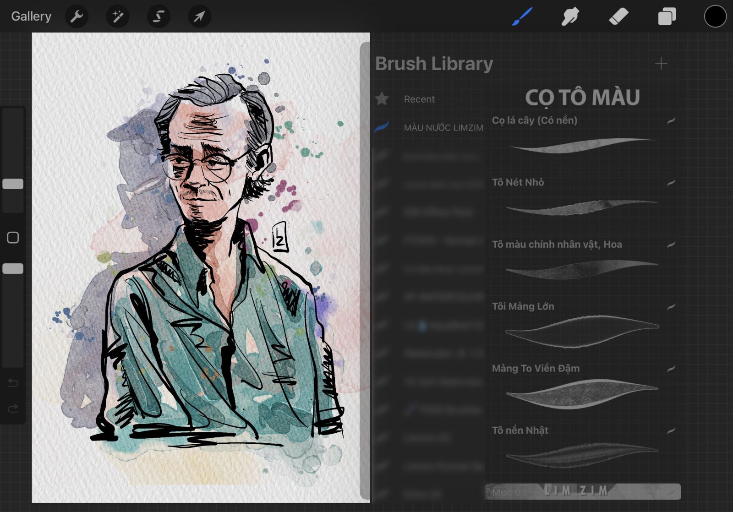This screenshot has width=733, height=512.
Task: Activate the Transform arrow tool
Action: (x=199, y=17)
